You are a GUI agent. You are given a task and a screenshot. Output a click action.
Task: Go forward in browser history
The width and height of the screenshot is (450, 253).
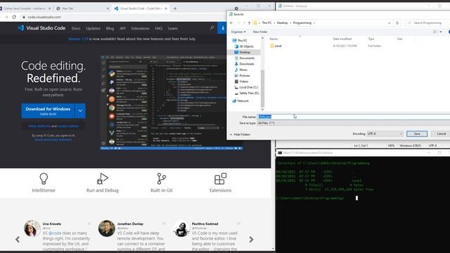click(x=6, y=17)
